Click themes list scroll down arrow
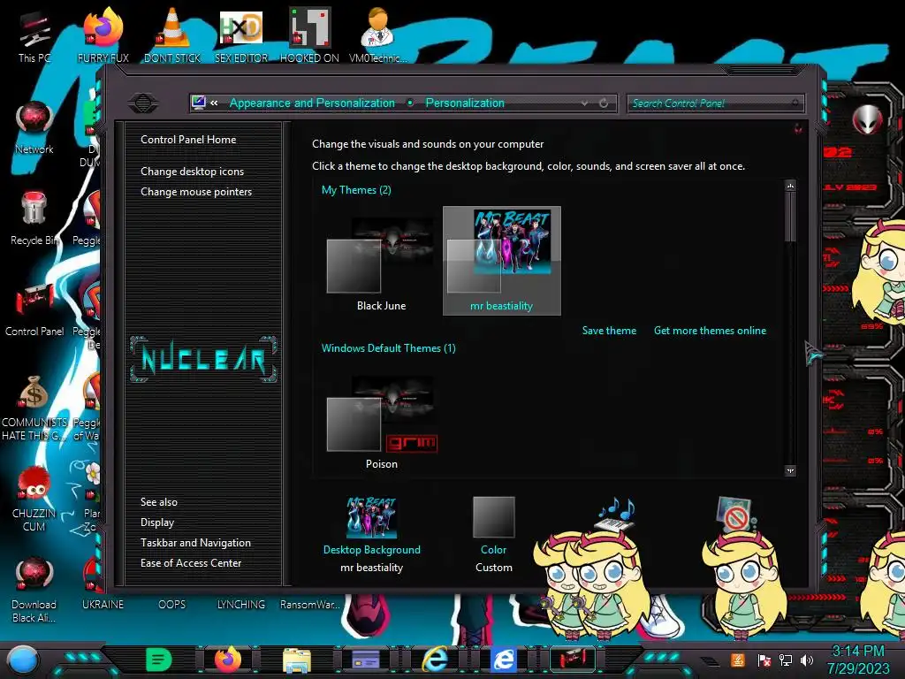 tap(790, 470)
